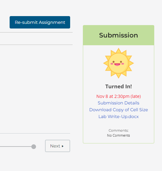This screenshot has height=171, width=162.
Task: Click the empty row between divider lines
Action: [36, 39]
